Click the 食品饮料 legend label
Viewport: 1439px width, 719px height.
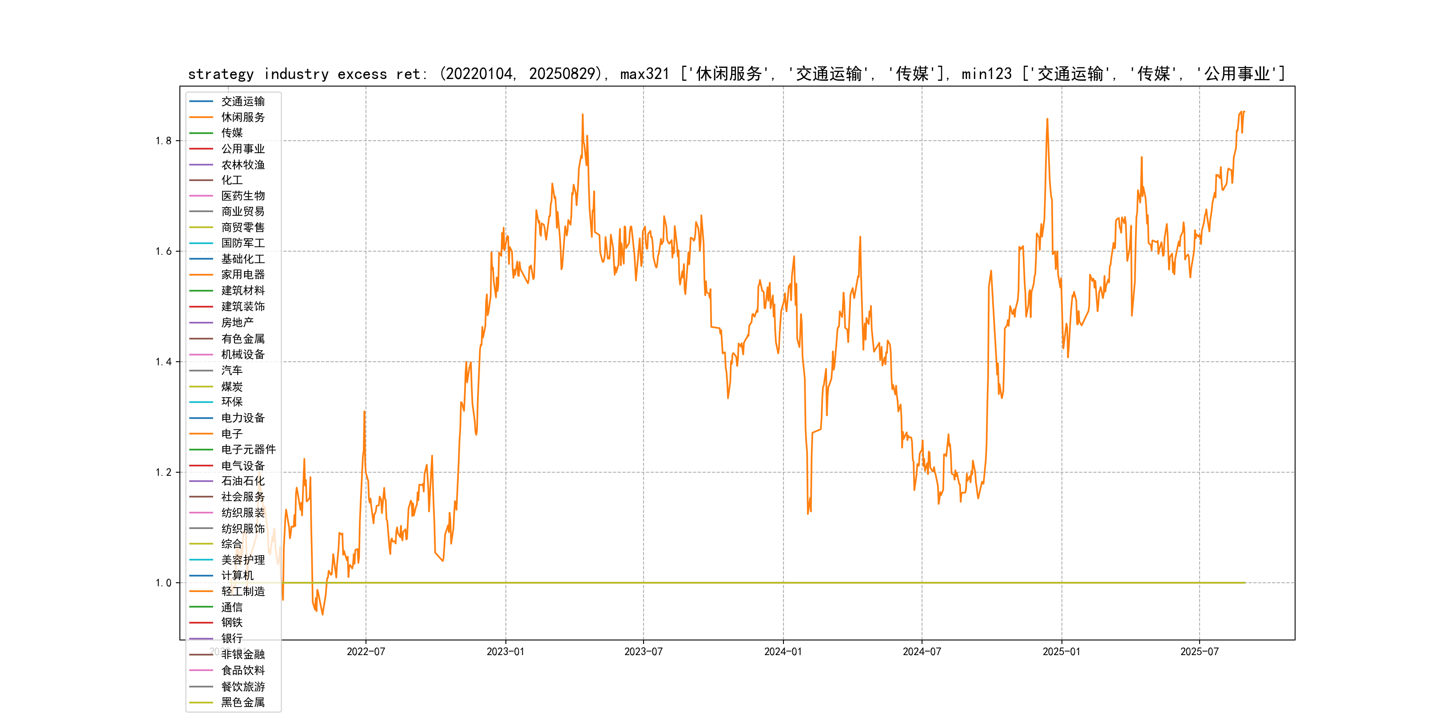(x=242, y=671)
